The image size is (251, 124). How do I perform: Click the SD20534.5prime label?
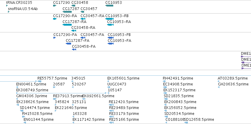179,114
